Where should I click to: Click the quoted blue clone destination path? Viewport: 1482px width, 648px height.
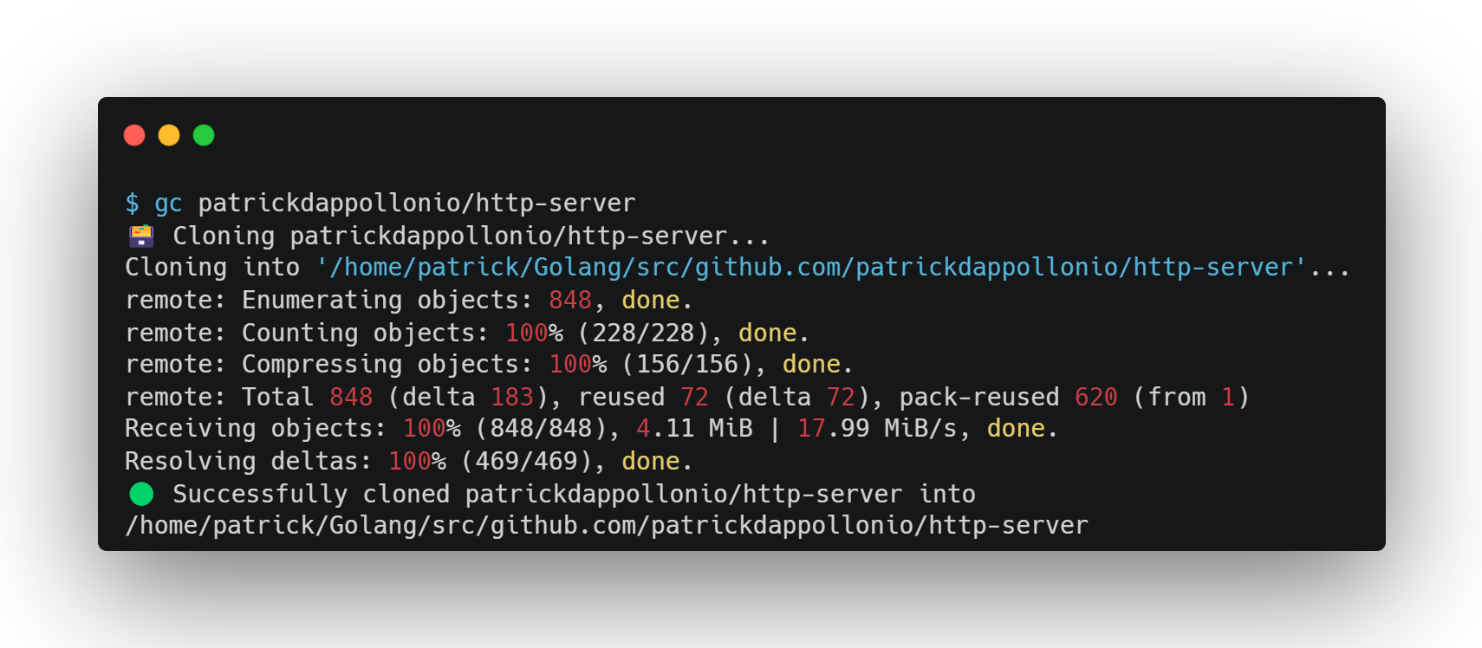(x=811, y=268)
